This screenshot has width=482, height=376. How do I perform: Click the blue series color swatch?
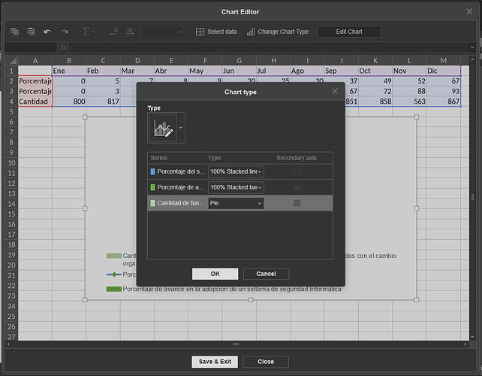click(152, 172)
